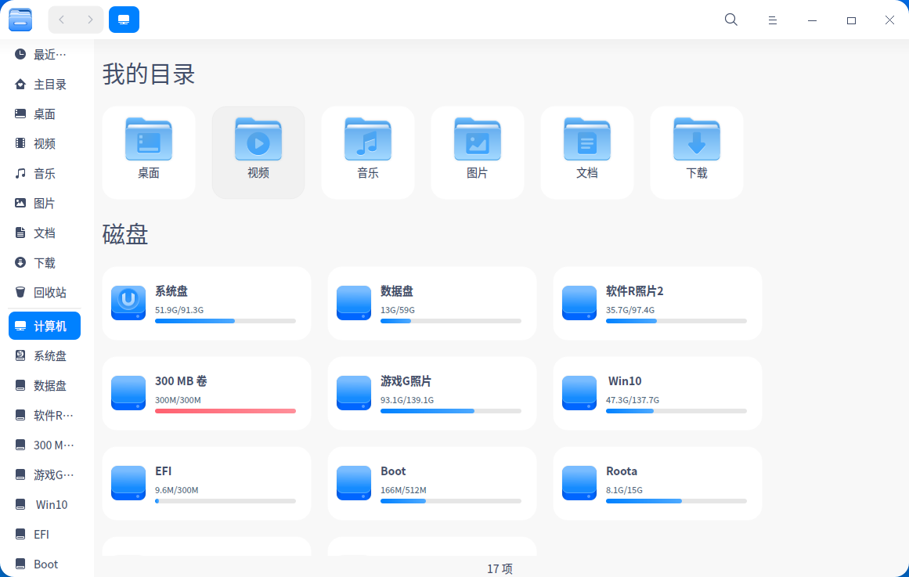Viewport: 909px width, 577px height.
Task: Open the Roota disk card
Action: click(656, 483)
